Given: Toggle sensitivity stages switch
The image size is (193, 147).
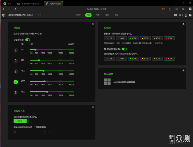Looking at the screenshot, I should 28,40.
